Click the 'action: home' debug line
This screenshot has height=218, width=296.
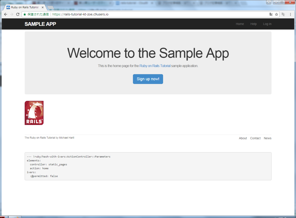[39, 168]
